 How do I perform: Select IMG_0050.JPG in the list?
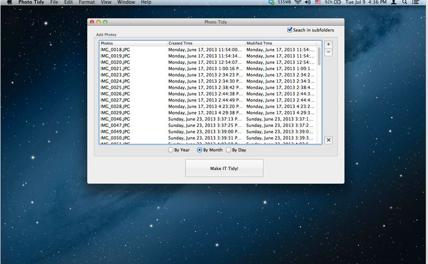115,138
